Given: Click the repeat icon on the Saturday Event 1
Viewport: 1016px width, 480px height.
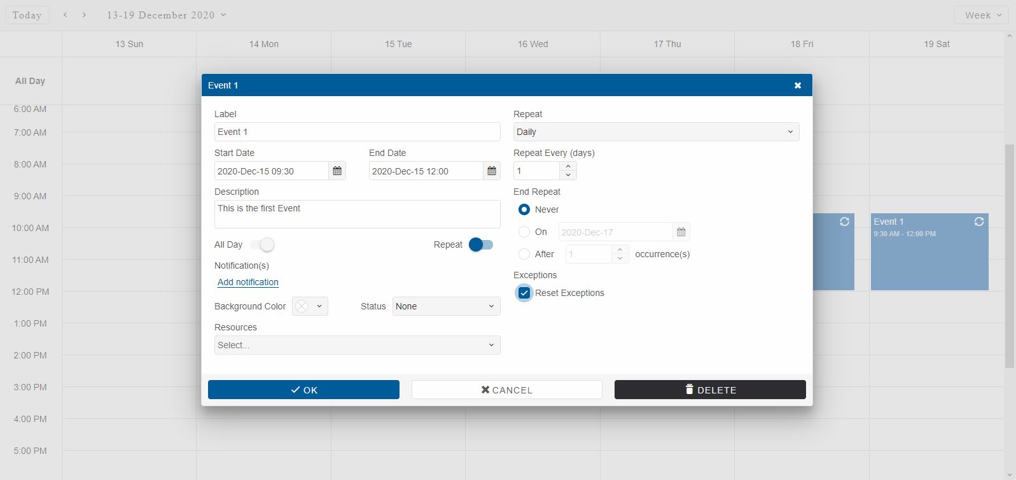Looking at the screenshot, I should [x=979, y=222].
